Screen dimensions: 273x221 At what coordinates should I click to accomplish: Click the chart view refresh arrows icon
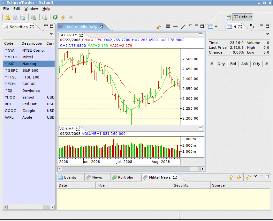158,27
